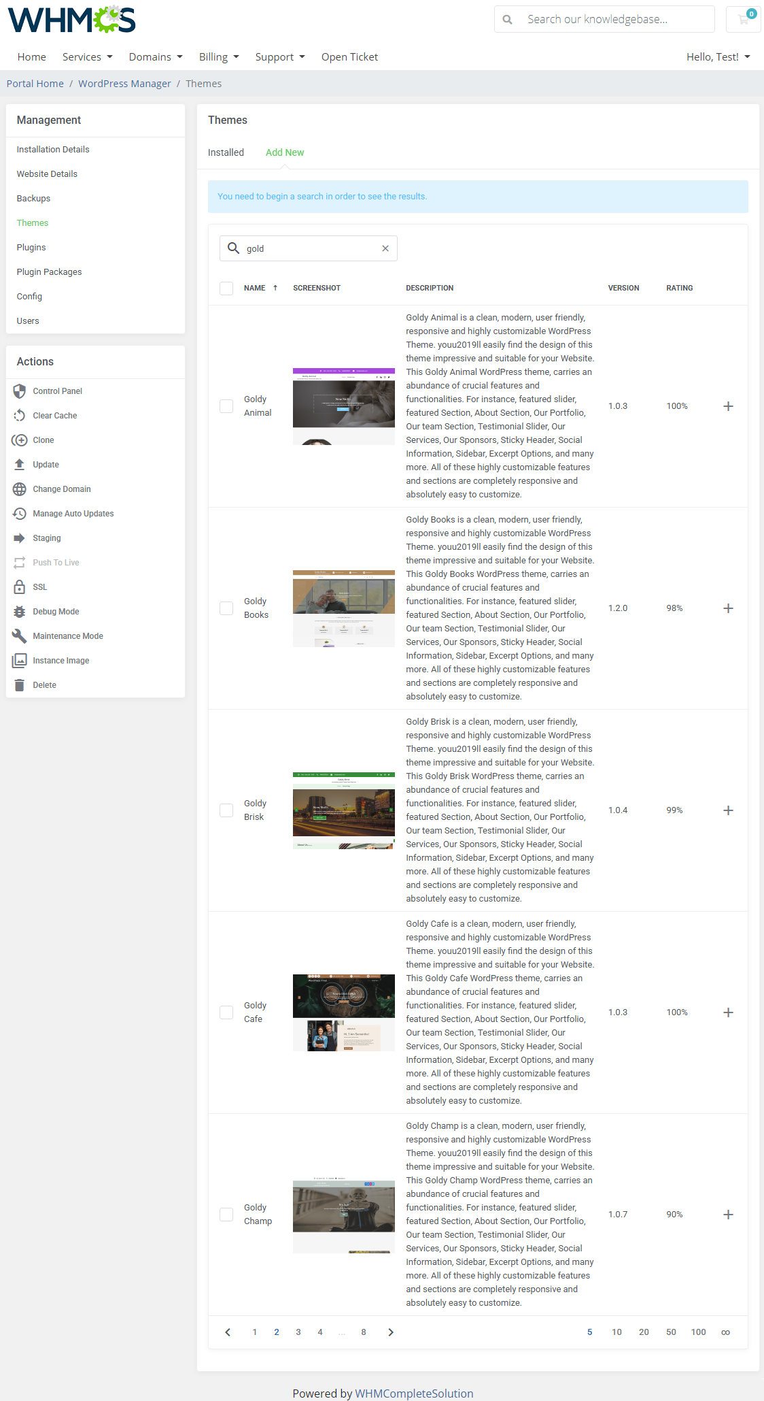Click the Maintenance Mode wrench icon
The height and width of the screenshot is (1401, 764).
(20, 636)
